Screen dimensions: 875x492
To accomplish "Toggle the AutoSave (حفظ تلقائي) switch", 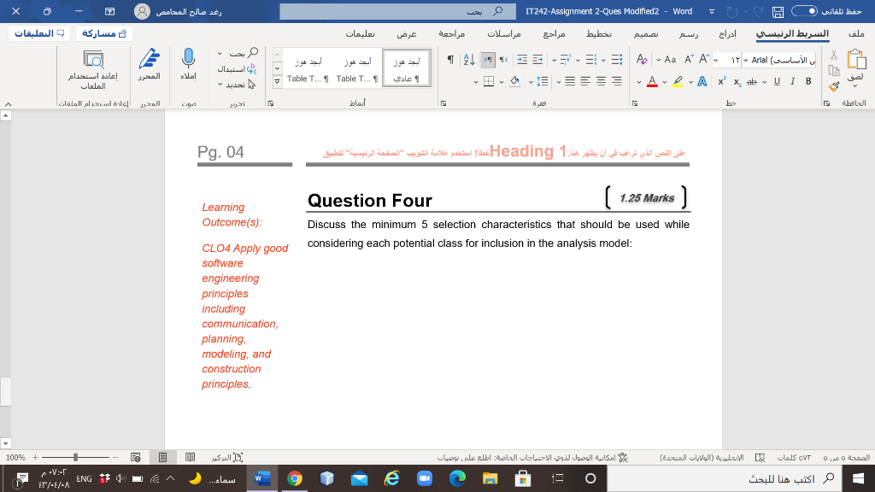I will [x=804, y=11].
